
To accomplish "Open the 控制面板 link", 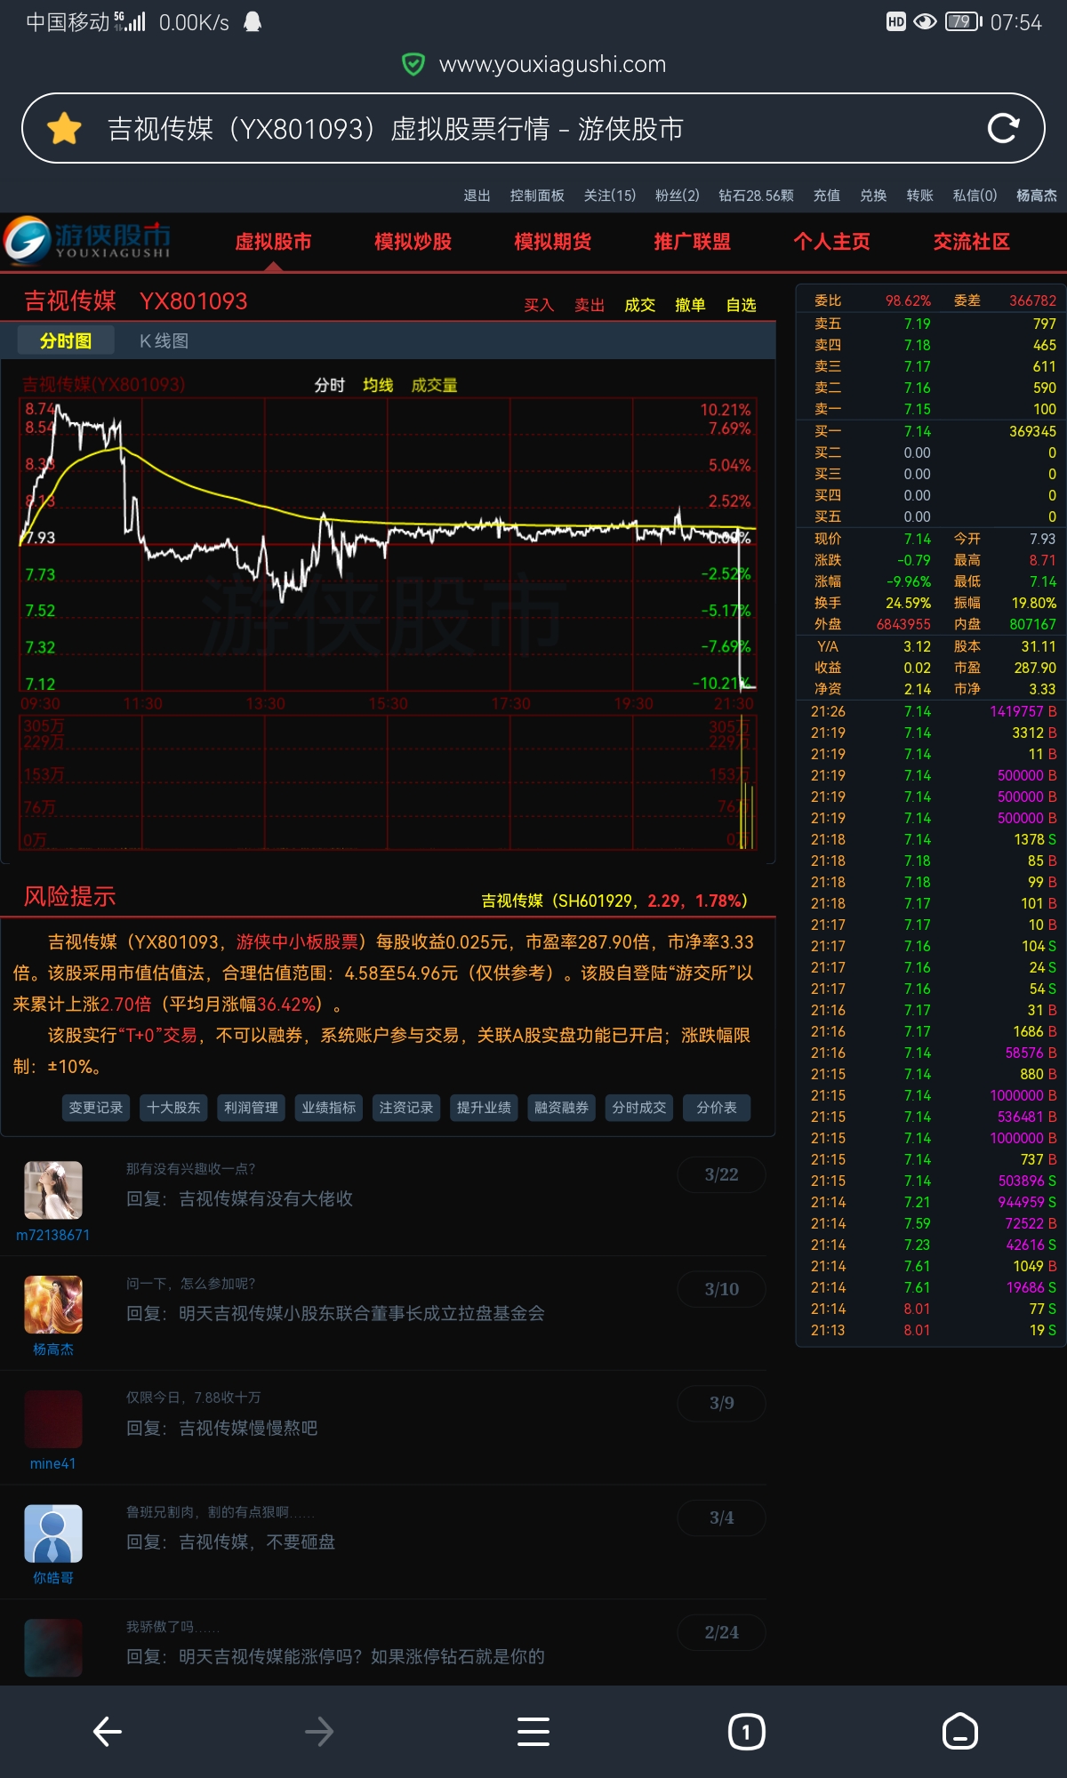I will [537, 196].
